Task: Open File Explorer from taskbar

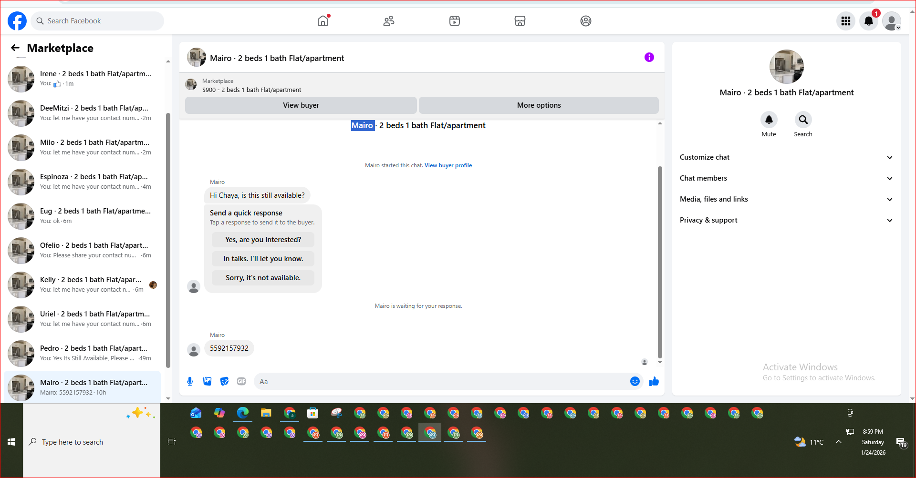Action: coord(266,413)
